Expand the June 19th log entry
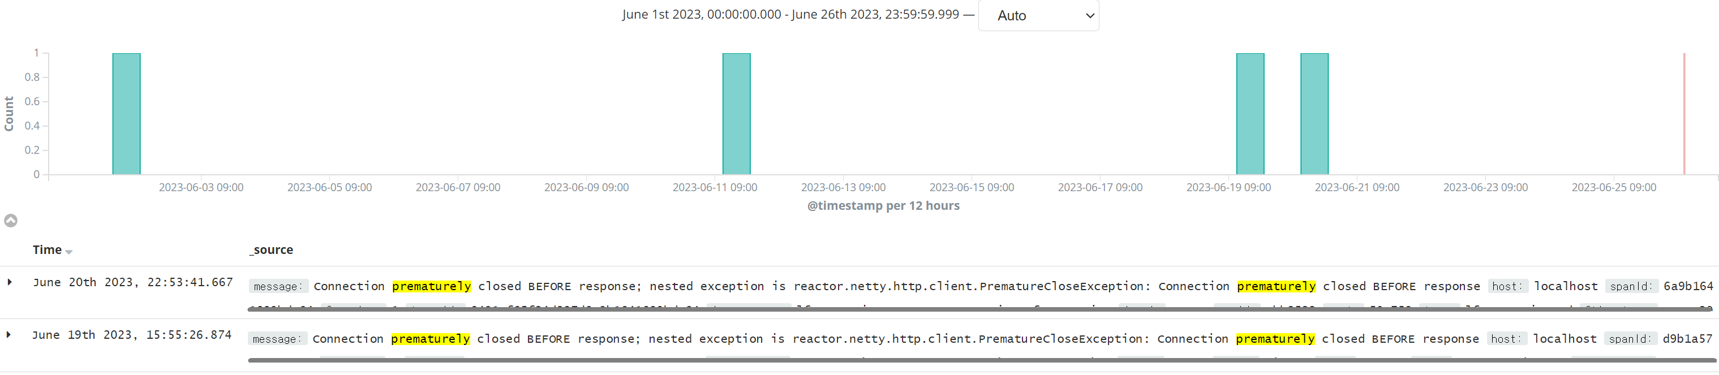The image size is (1719, 375). point(10,335)
